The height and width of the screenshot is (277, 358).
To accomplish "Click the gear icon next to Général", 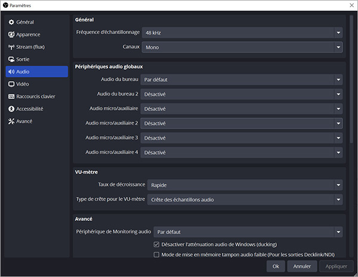I will (11, 22).
